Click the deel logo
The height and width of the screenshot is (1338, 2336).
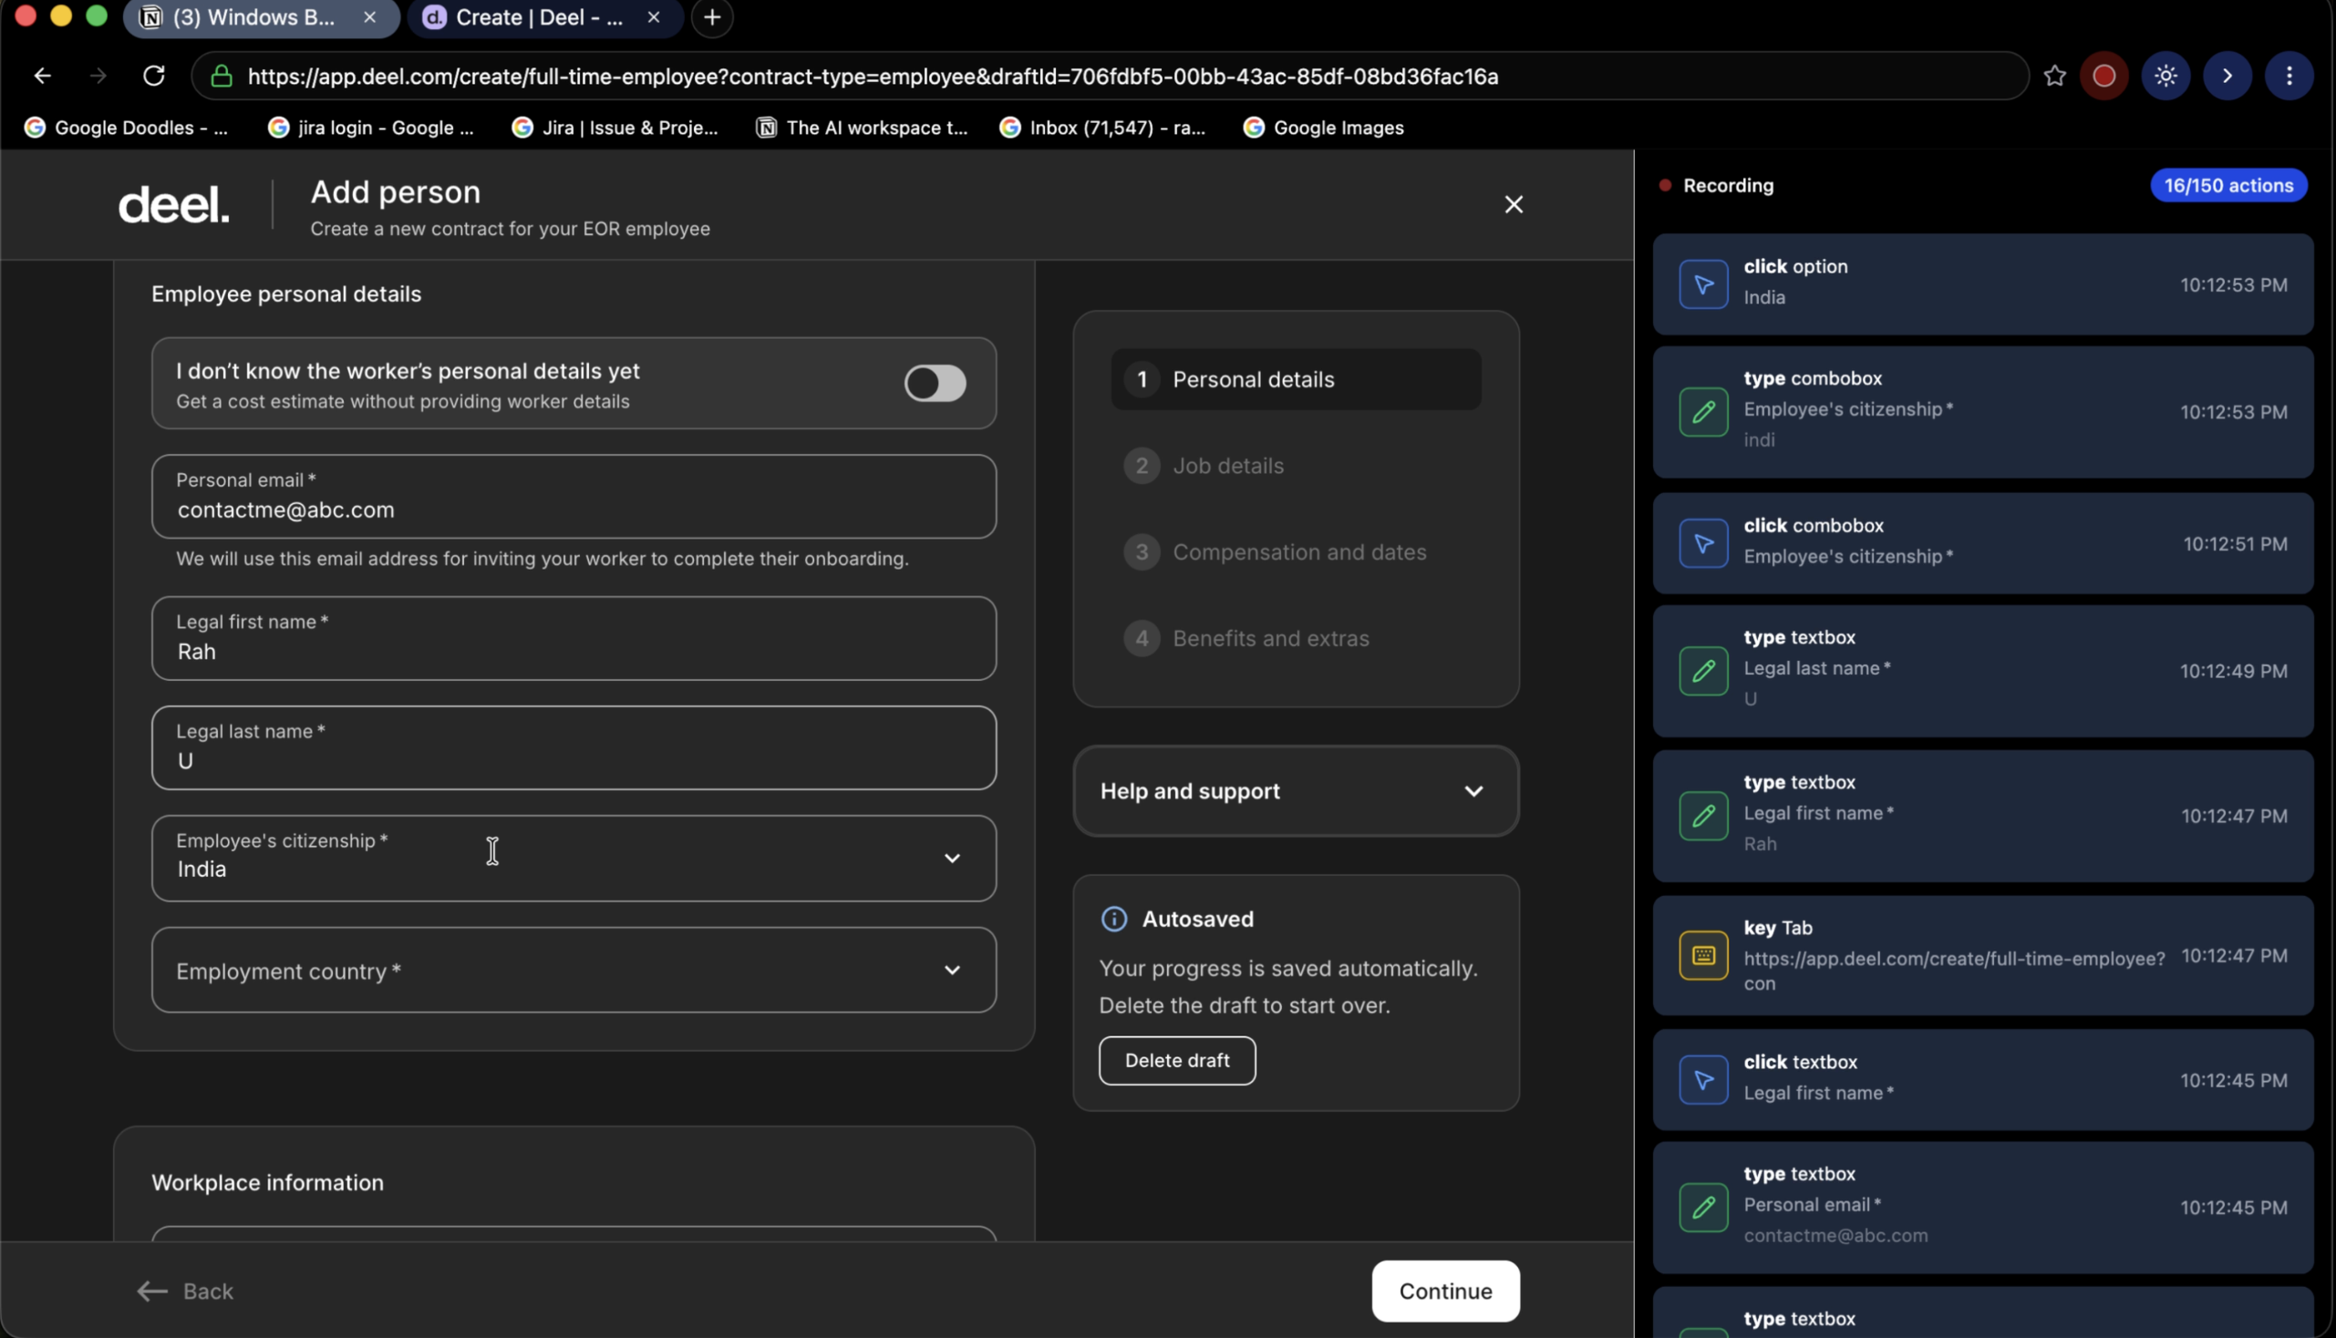173,203
